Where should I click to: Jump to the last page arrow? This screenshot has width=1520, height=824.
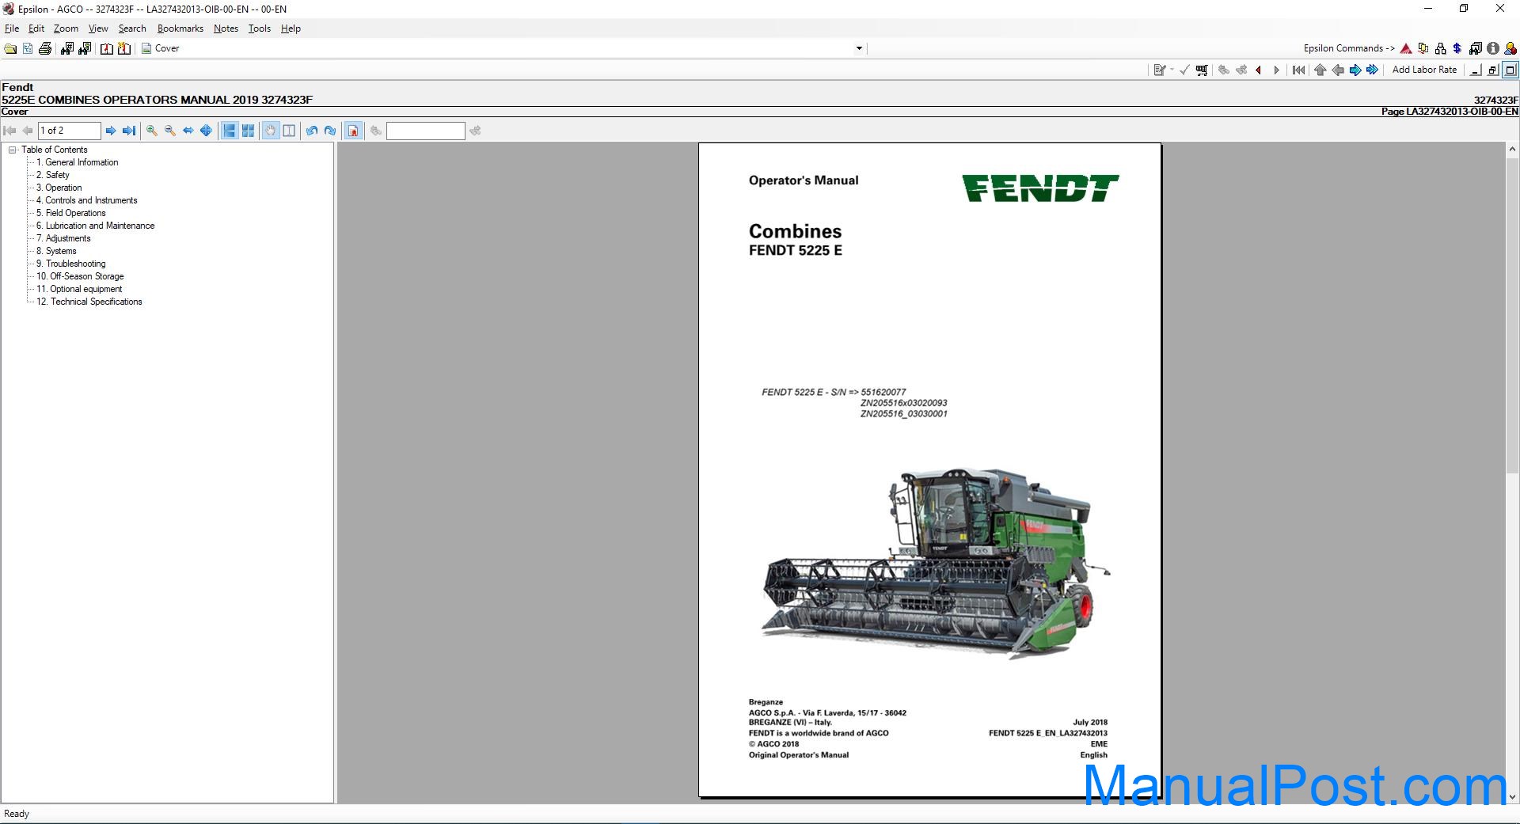(x=129, y=131)
